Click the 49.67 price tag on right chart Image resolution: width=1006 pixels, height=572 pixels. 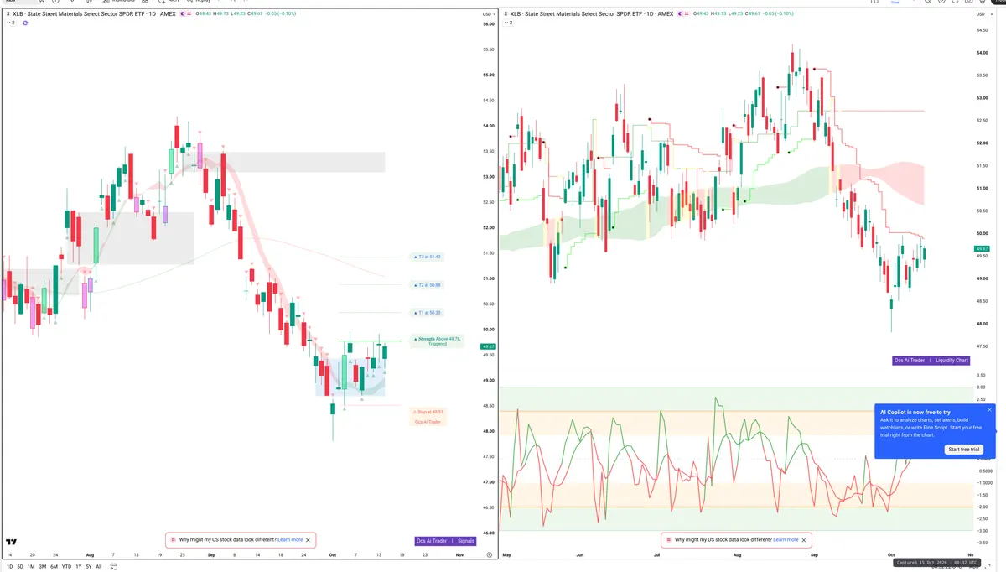pyautogui.click(x=982, y=249)
